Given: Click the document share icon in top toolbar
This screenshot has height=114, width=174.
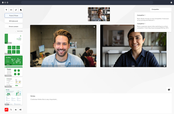Looking at the screenshot, I should click(21, 10).
